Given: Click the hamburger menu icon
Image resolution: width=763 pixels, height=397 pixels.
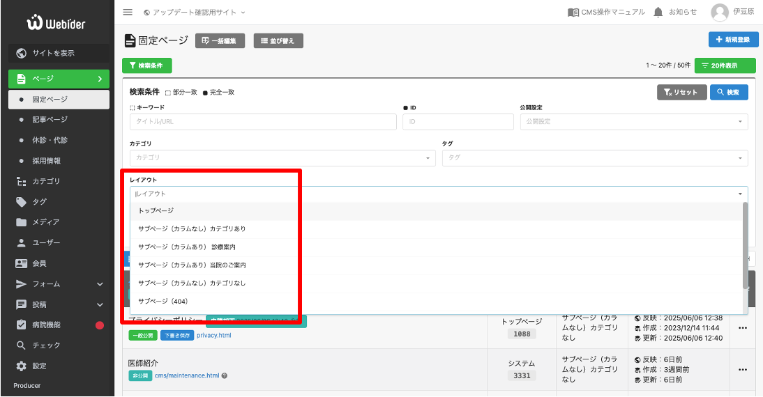Looking at the screenshot, I should point(128,13).
